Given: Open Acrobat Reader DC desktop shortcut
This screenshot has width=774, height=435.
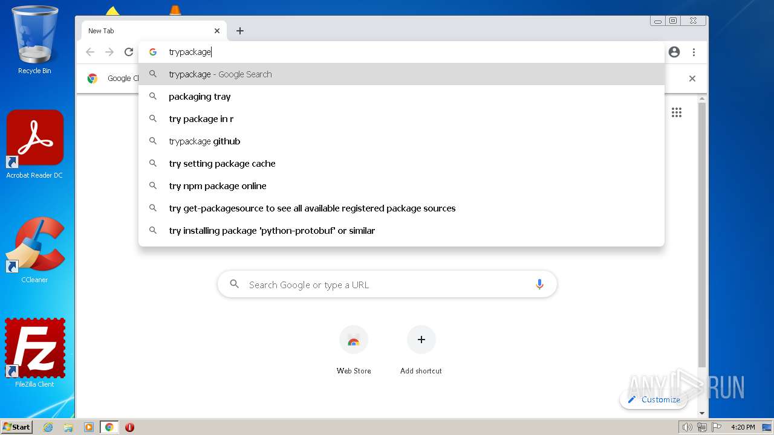Looking at the screenshot, I should (34, 144).
